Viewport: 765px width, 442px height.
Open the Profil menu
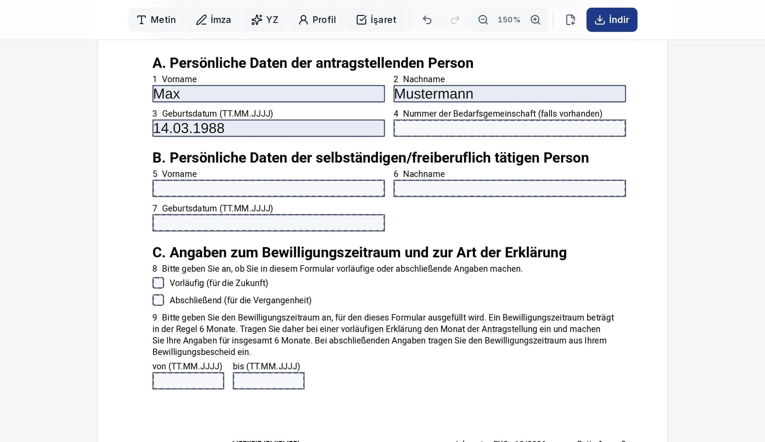(x=317, y=20)
